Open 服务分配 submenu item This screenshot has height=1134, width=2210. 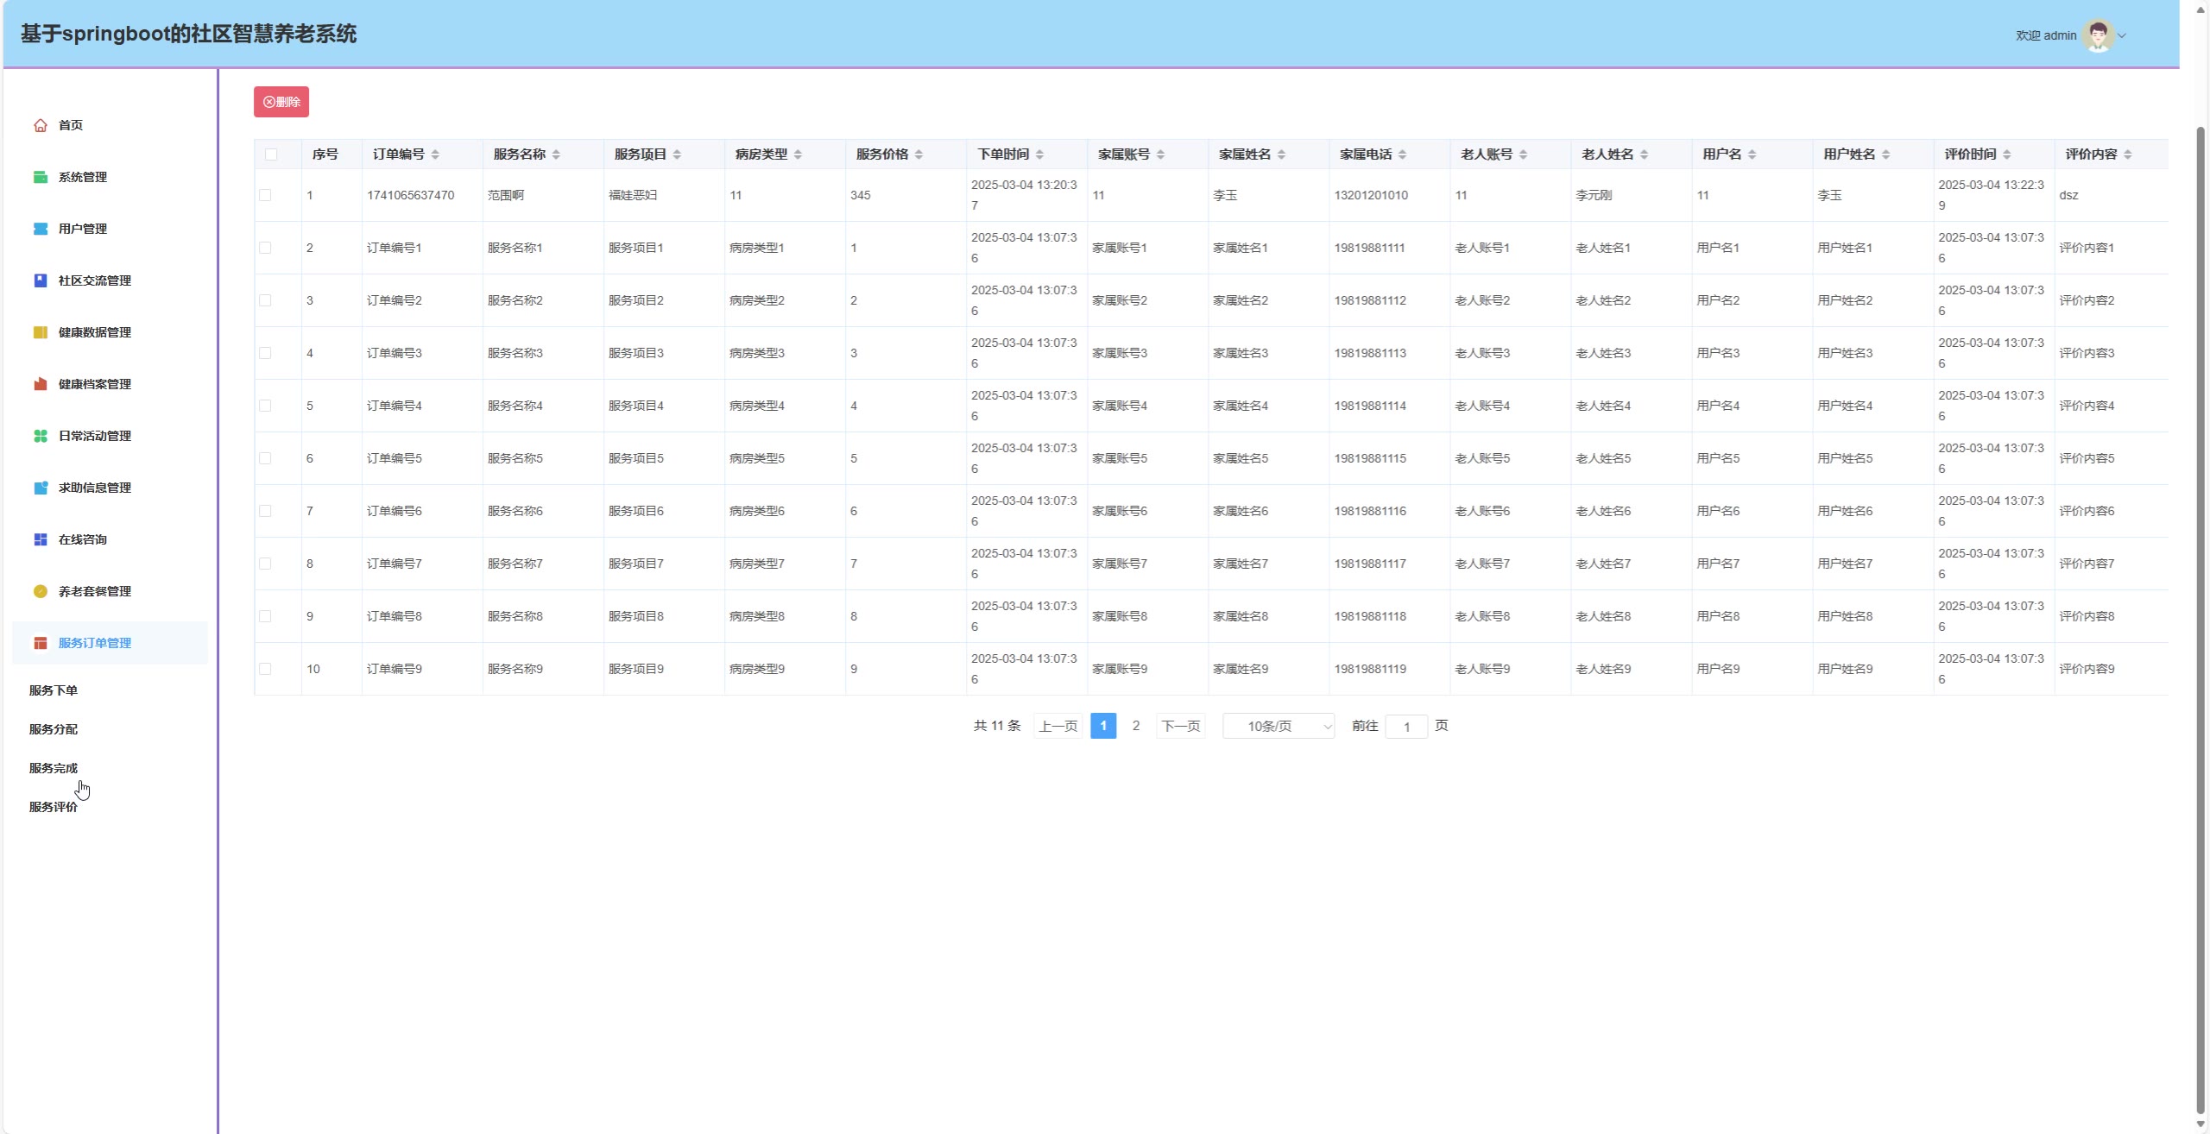tap(54, 729)
